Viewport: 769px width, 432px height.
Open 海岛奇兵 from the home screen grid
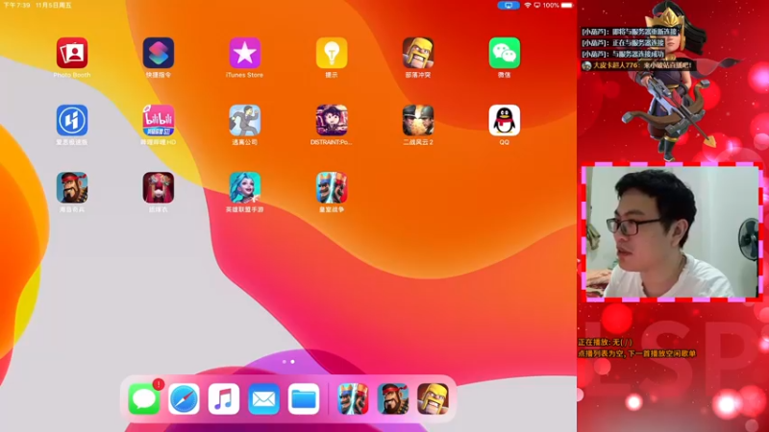pos(72,187)
